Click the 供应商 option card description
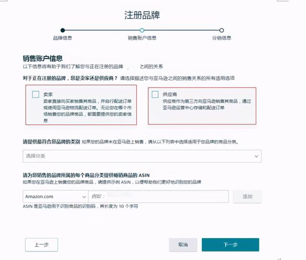This screenshot has width=306, height=260. [207, 104]
